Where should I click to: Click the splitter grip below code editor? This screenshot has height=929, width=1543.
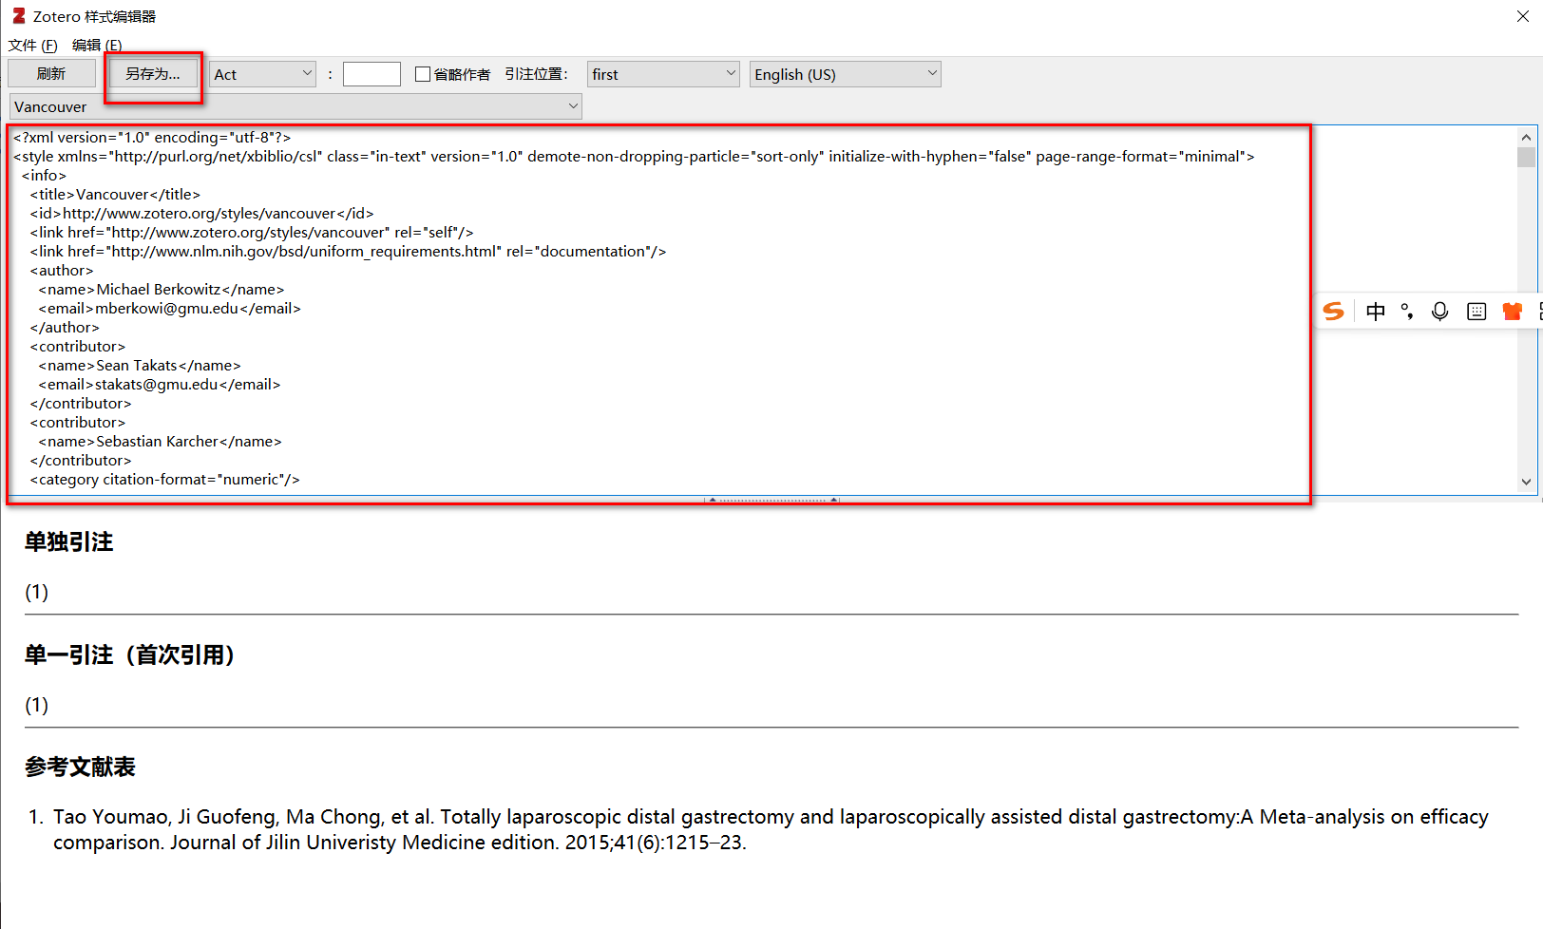771,500
